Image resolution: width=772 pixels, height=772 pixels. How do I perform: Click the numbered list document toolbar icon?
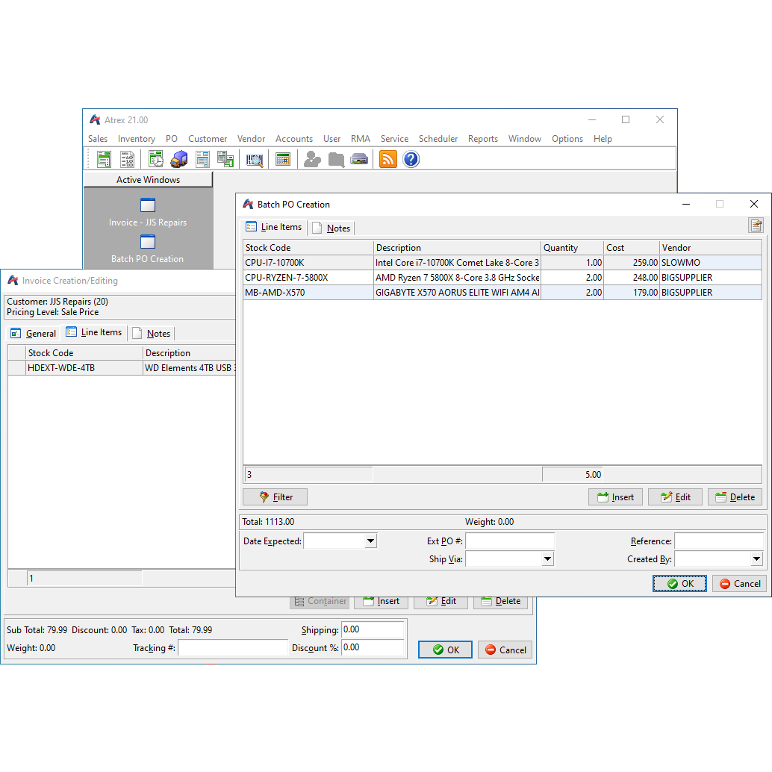128,160
